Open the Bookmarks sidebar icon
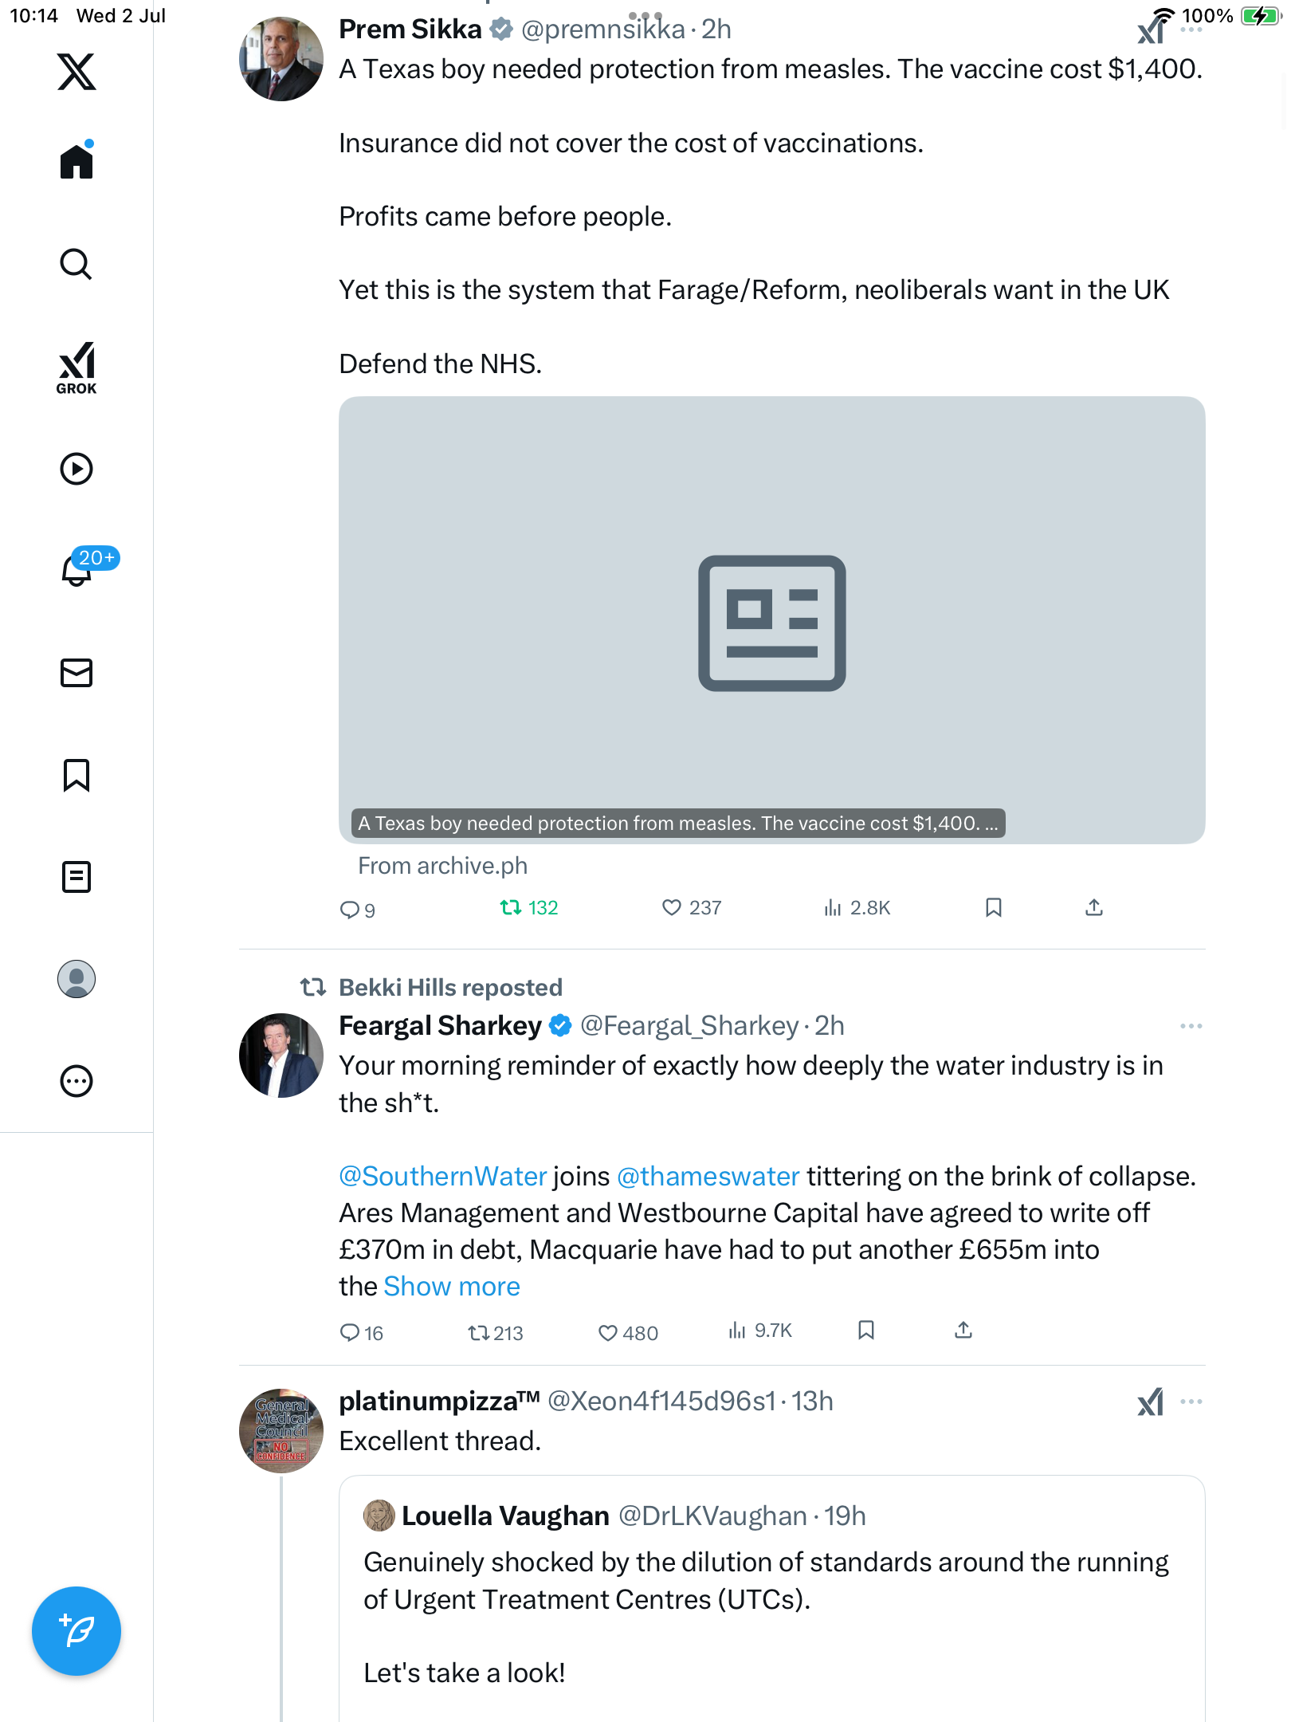This screenshot has height=1722, width=1291. tap(77, 775)
